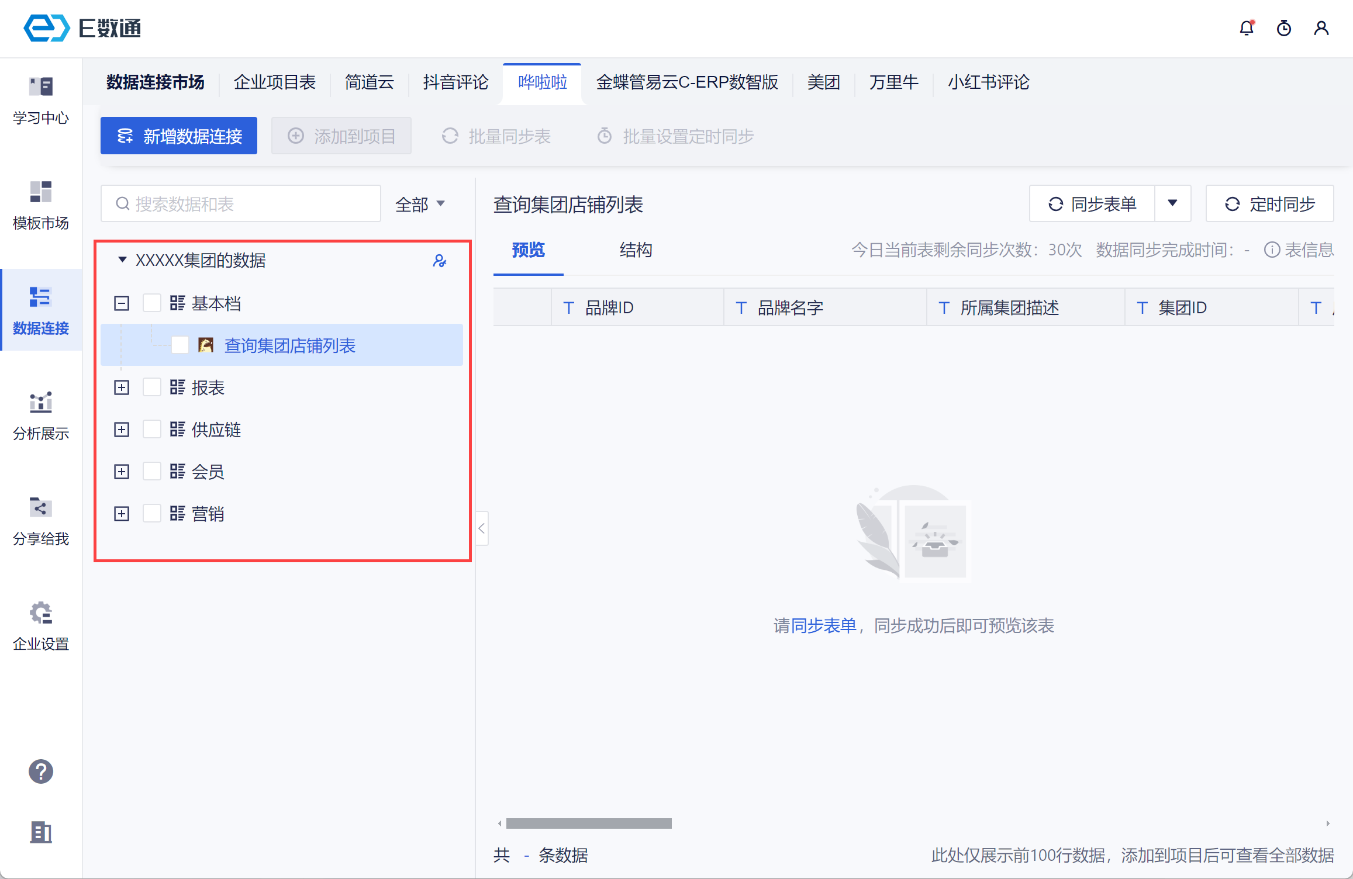This screenshot has width=1353, height=879.
Task: Click the 新增数据连接 button
Action: pos(179,136)
